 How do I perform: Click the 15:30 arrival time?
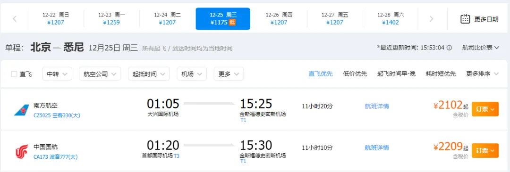point(256,145)
